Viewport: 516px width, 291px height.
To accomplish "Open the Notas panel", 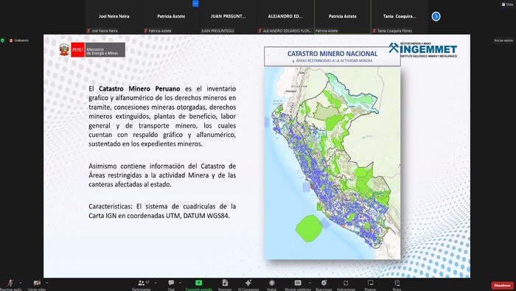I will coord(397,284).
